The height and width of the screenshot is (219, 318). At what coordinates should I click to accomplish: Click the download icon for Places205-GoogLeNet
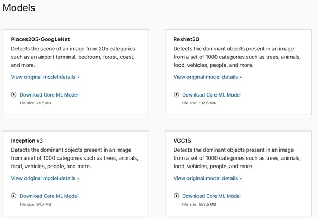(14, 94)
